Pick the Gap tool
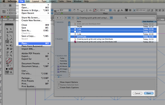Screen dimensions: 165x105 coord(11,32)
